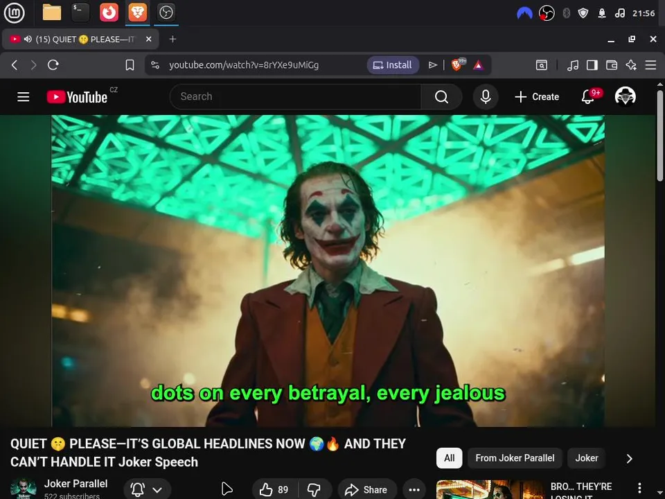Focus the address bar with the youtube.com URL

[244, 65]
